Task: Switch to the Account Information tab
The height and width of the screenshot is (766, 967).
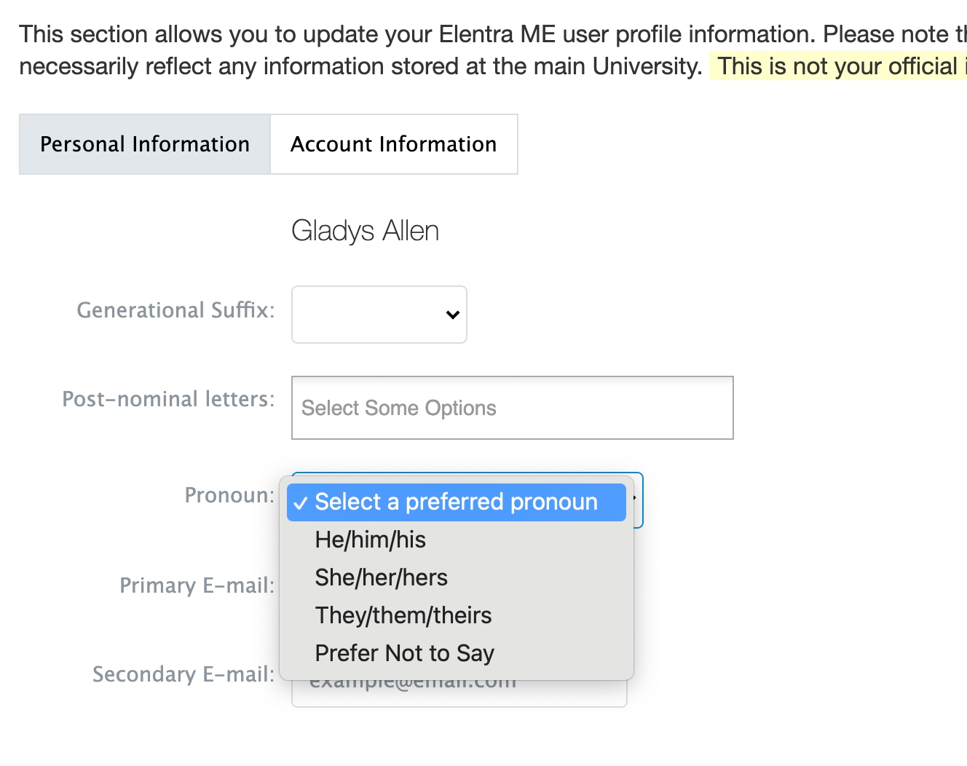Action: click(x=393, y=144)
